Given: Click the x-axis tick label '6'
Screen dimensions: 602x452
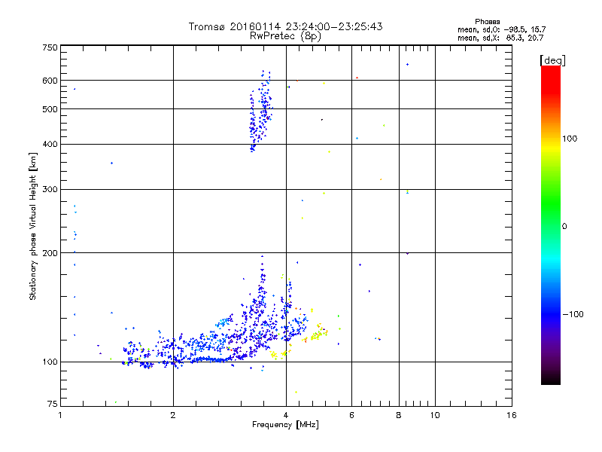Looking at the screenshot, I should [x=351, y=415].
